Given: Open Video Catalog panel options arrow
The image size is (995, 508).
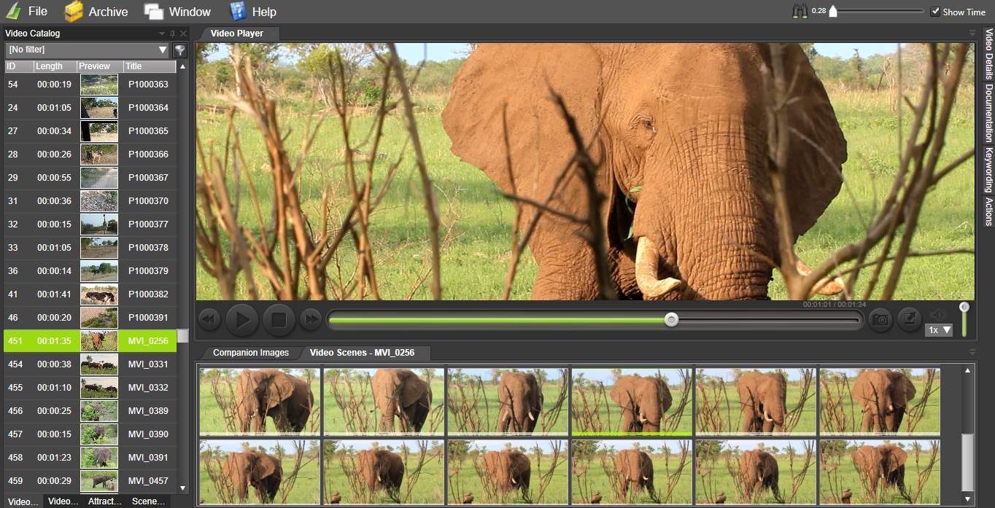Looking at the screenshot, I should tap(162, 34).
